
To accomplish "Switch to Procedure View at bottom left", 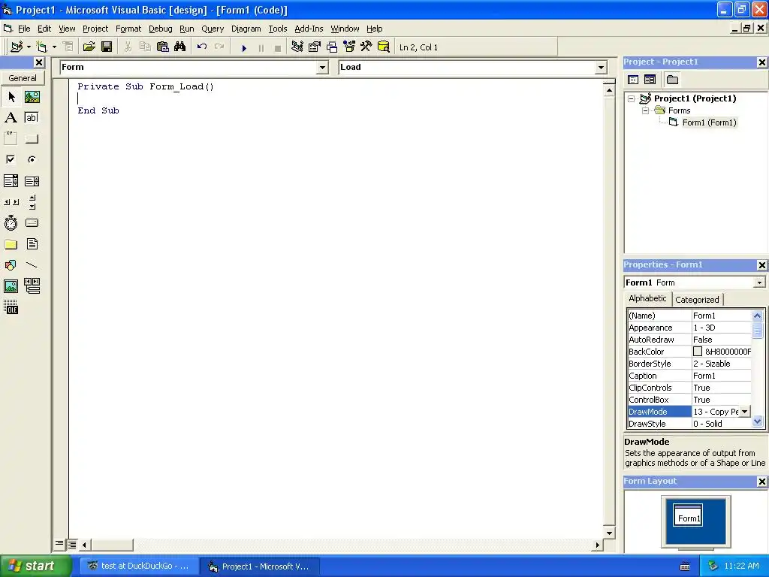I will (59, 544).
